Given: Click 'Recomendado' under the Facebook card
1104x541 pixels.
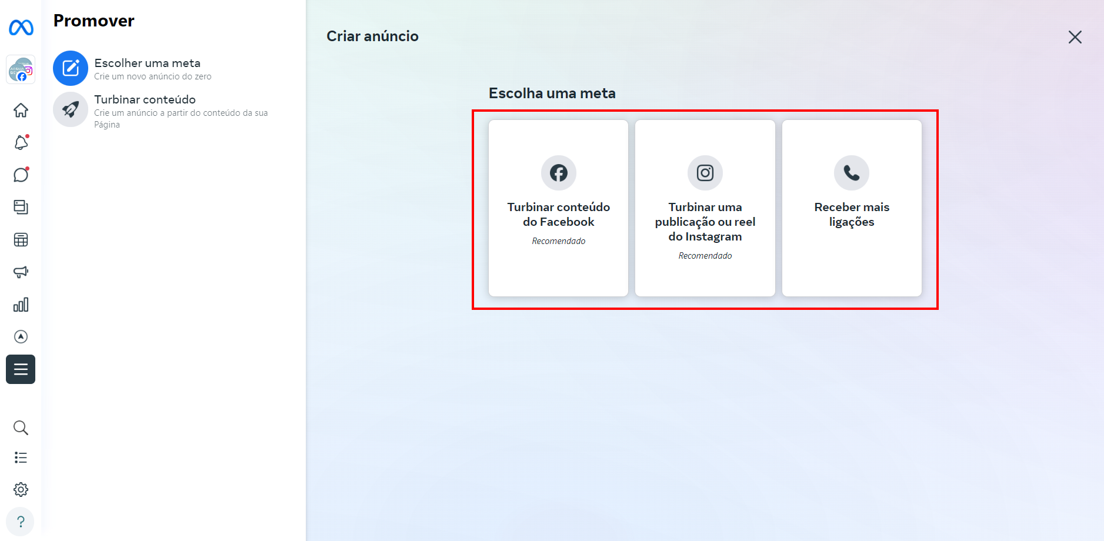Looking at the screenshot, I should coord(559,241).
